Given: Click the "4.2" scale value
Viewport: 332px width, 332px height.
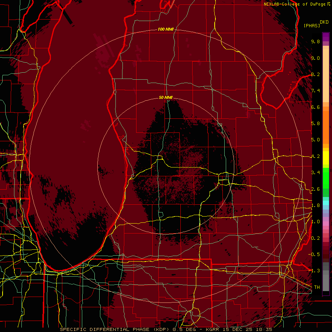Looking at the screenshot, I should tap(315, 156).
